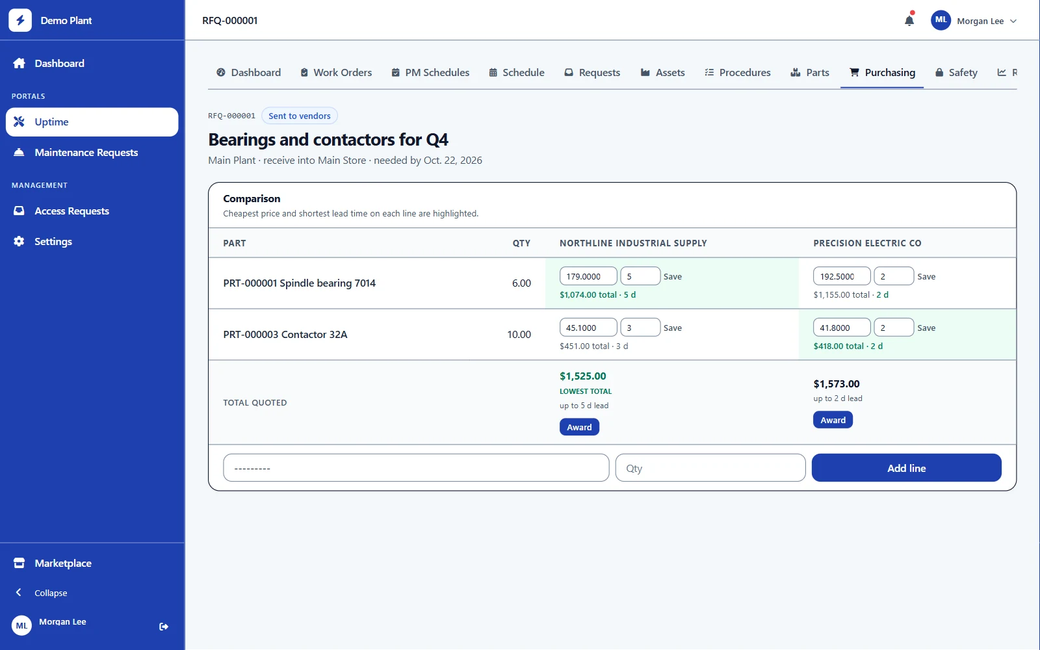This screenshot has height=650, width=1040.
Task: Edit Precision Electric price 192.5000 field
Action: (842, 276)
